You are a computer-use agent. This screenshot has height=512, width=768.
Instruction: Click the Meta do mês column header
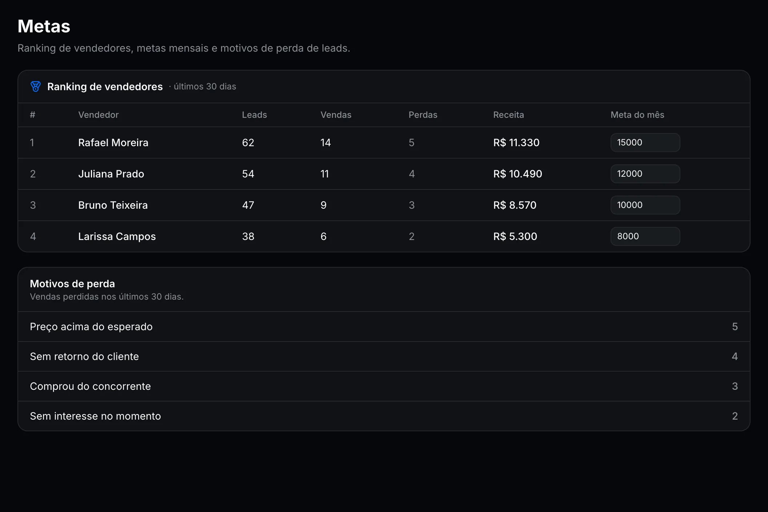point(637,115)
